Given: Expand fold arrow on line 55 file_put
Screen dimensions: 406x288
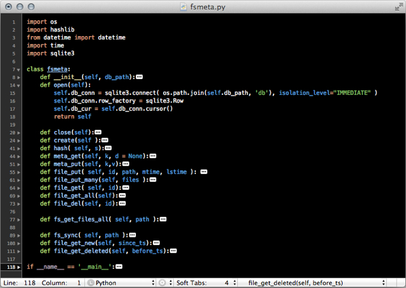Looking at the screenshot, I should [x=18, y=172].
